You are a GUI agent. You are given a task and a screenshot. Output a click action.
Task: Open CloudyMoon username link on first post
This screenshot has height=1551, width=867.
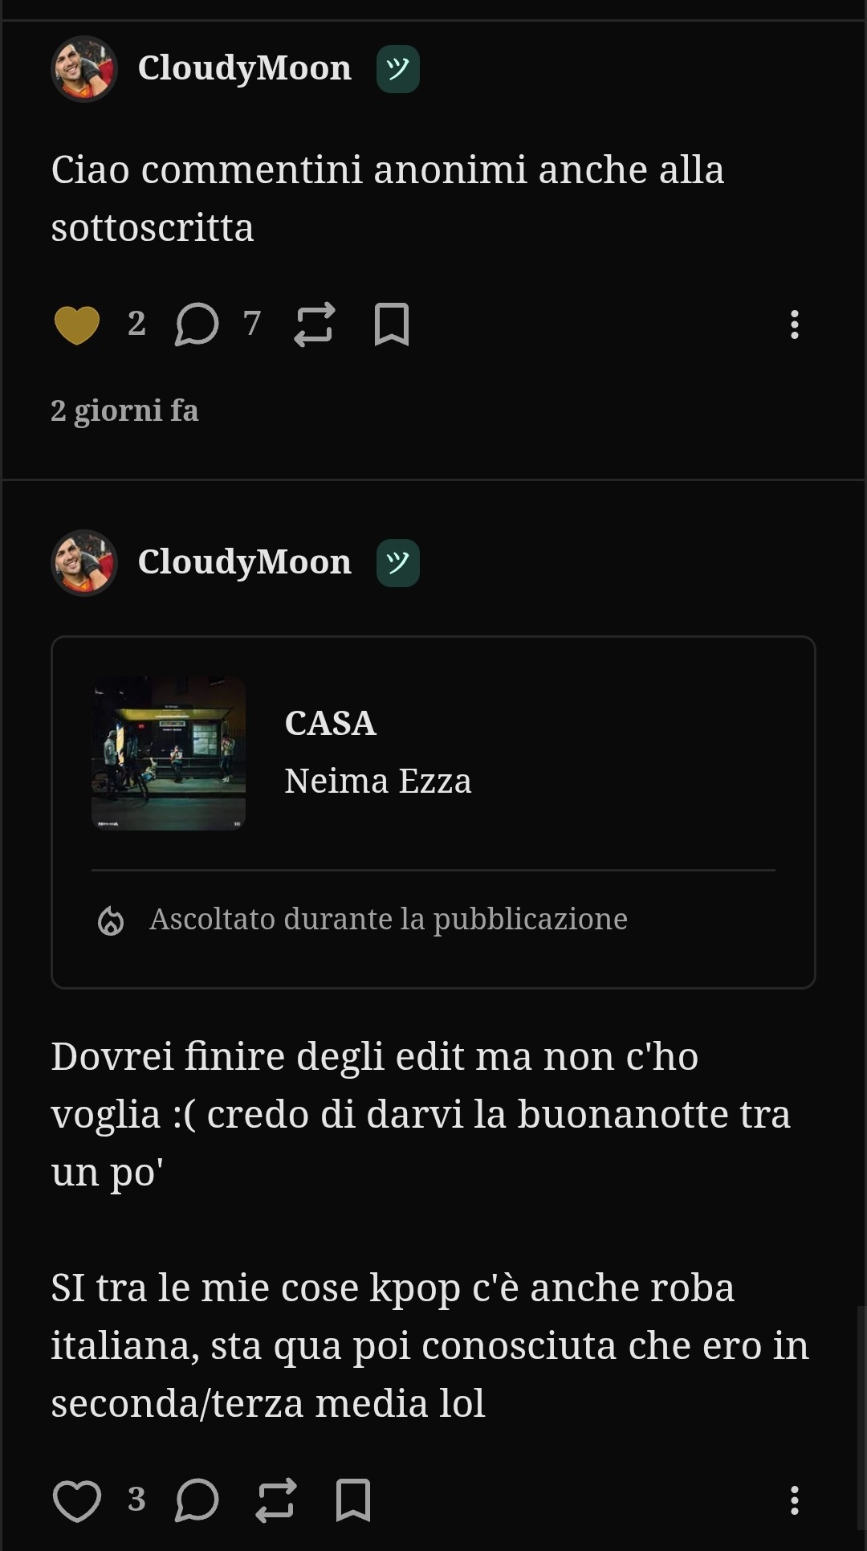[245, 68]
